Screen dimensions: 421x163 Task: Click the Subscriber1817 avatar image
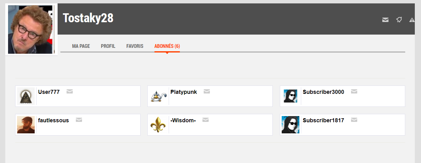290,125
